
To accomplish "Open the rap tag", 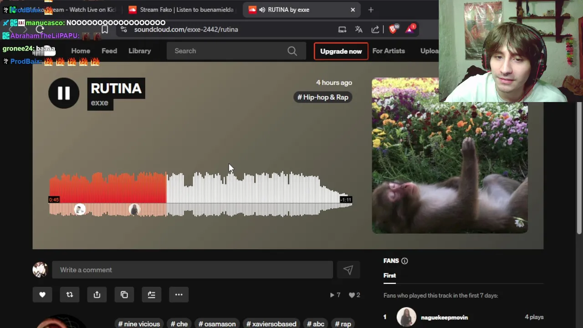I will 343,324.
